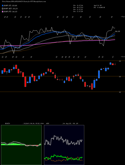This screenshot has height=165, width=125.
Task: Click the 'ADX' panel heading
Action: 48,123
